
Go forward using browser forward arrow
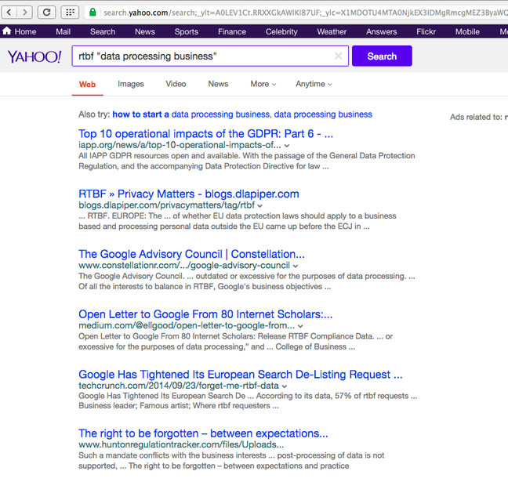tap(24, 13)
